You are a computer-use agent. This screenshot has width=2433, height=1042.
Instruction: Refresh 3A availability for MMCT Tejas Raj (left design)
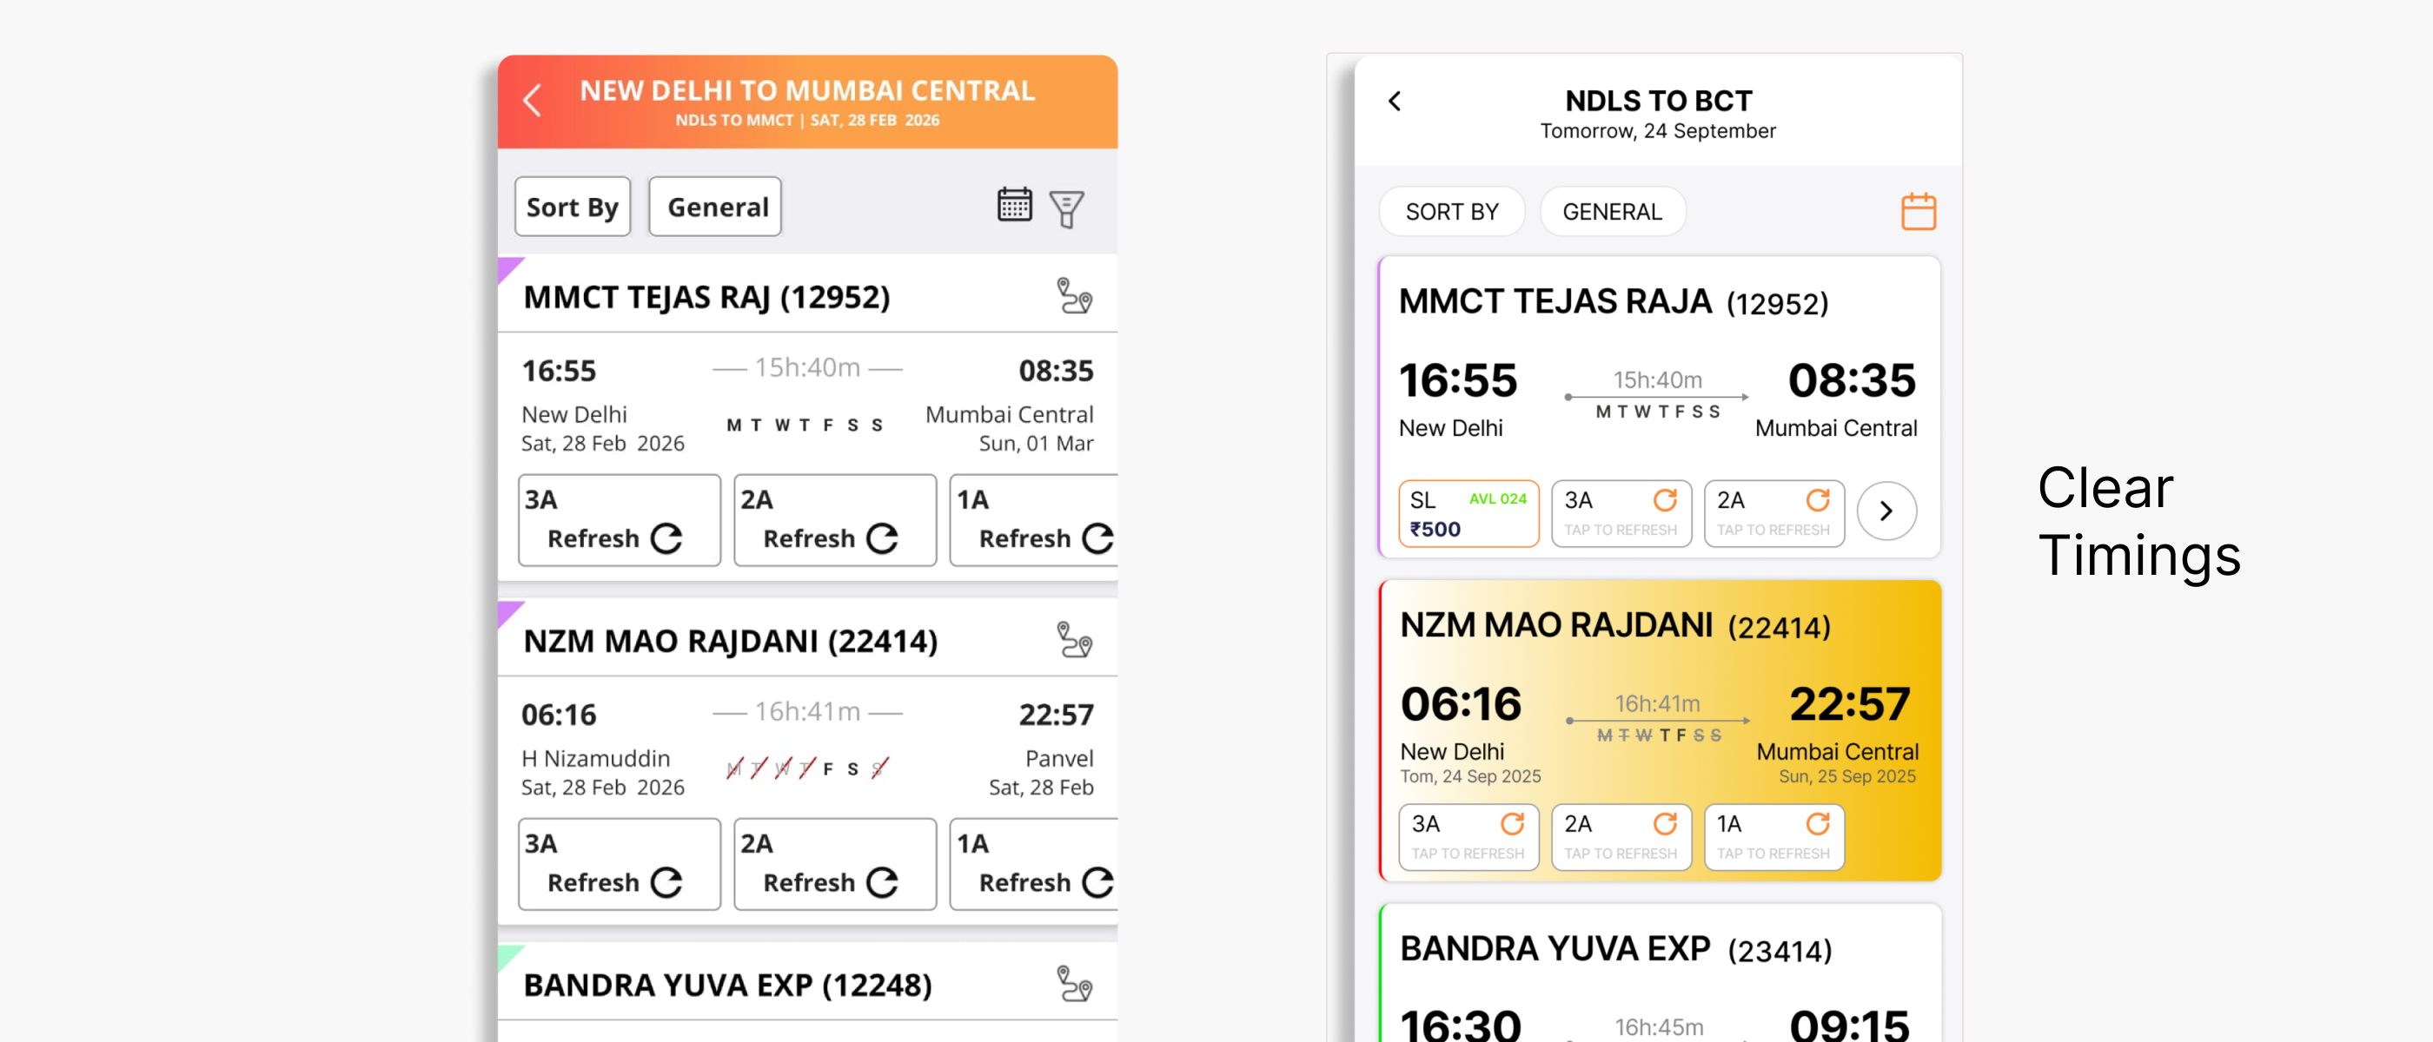pyautogui.click(x=619, y=521)
